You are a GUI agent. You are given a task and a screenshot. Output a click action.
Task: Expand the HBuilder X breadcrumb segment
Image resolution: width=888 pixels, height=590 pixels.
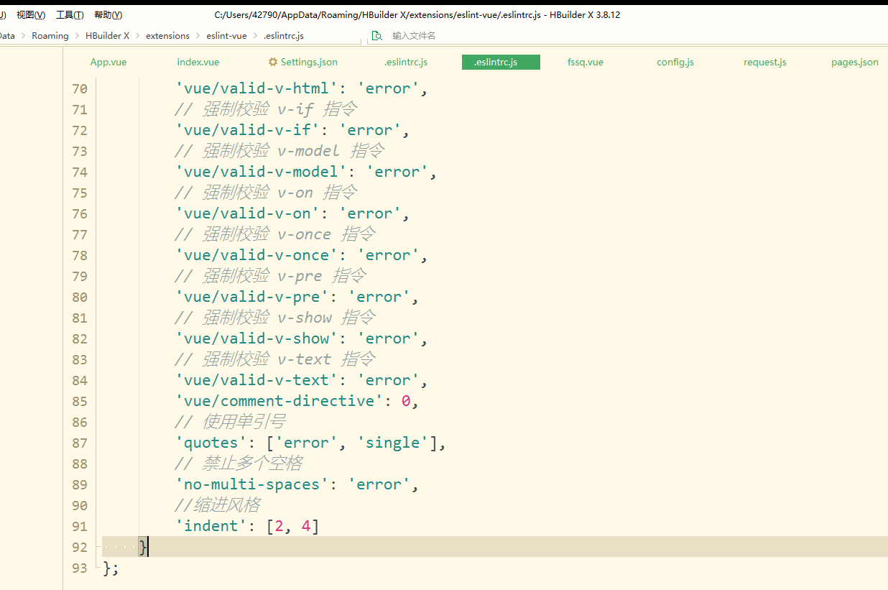(108, 36)
